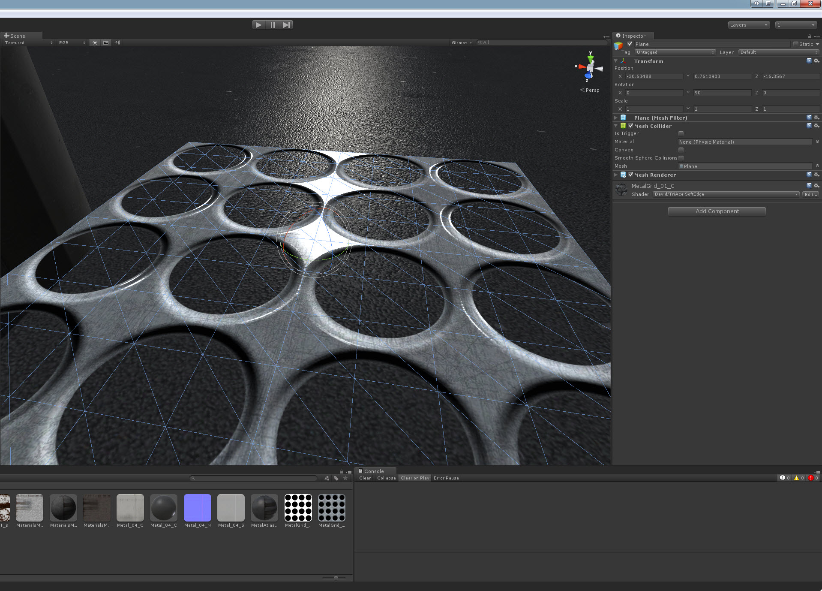Viewport: 822px width, 591px height.
Task: Disable the Plane active checkbox
Action: pyautogui.click(x=630, y=44)
